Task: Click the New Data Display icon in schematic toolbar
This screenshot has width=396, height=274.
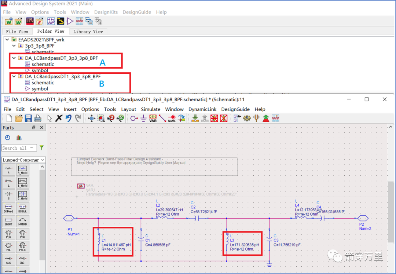Action: pos(275,118)
